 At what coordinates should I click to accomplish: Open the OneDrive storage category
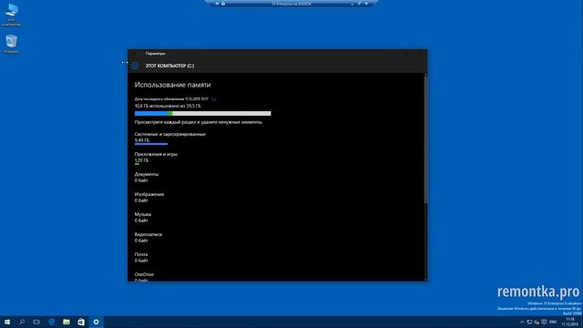click(x=144, y=277)
